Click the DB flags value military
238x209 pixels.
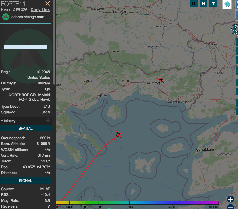click(44, 83)
